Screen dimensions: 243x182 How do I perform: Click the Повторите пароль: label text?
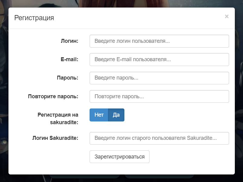coord(53,97)
